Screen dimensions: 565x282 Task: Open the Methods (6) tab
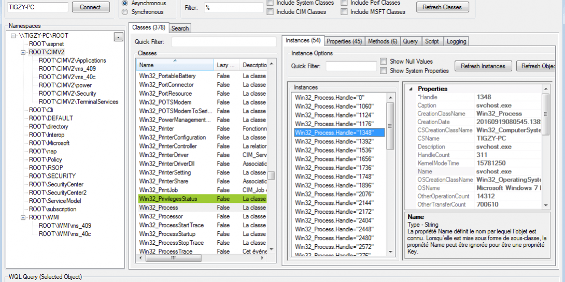pos(383,41)
